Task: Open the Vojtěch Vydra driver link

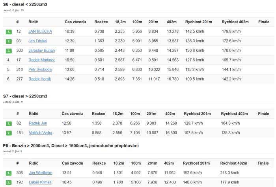Action: [x=40, y=133]
